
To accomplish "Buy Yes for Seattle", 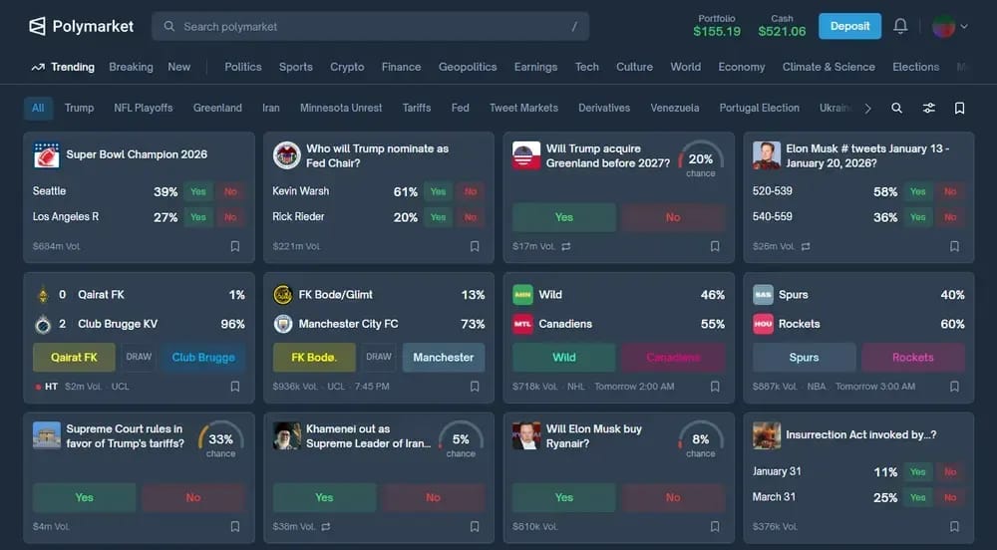I will click(x=197, y=191).
